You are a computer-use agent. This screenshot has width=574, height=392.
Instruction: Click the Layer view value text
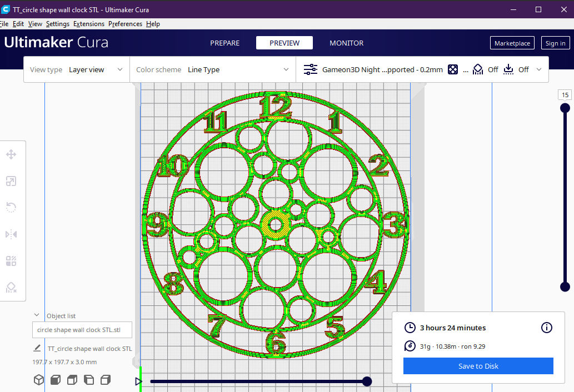tap(86, 69)
